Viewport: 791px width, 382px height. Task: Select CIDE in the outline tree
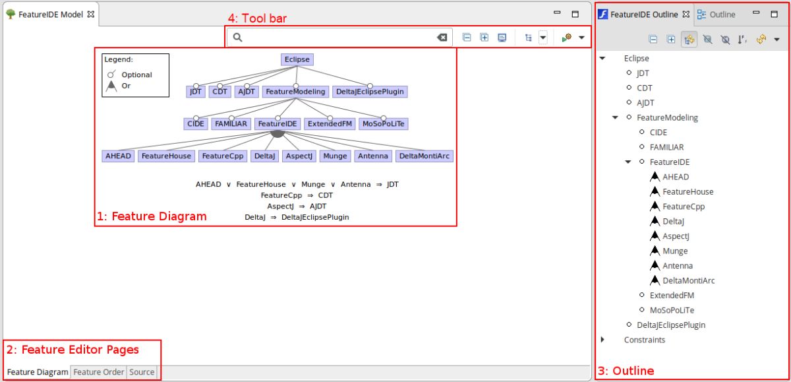point(658,132)
